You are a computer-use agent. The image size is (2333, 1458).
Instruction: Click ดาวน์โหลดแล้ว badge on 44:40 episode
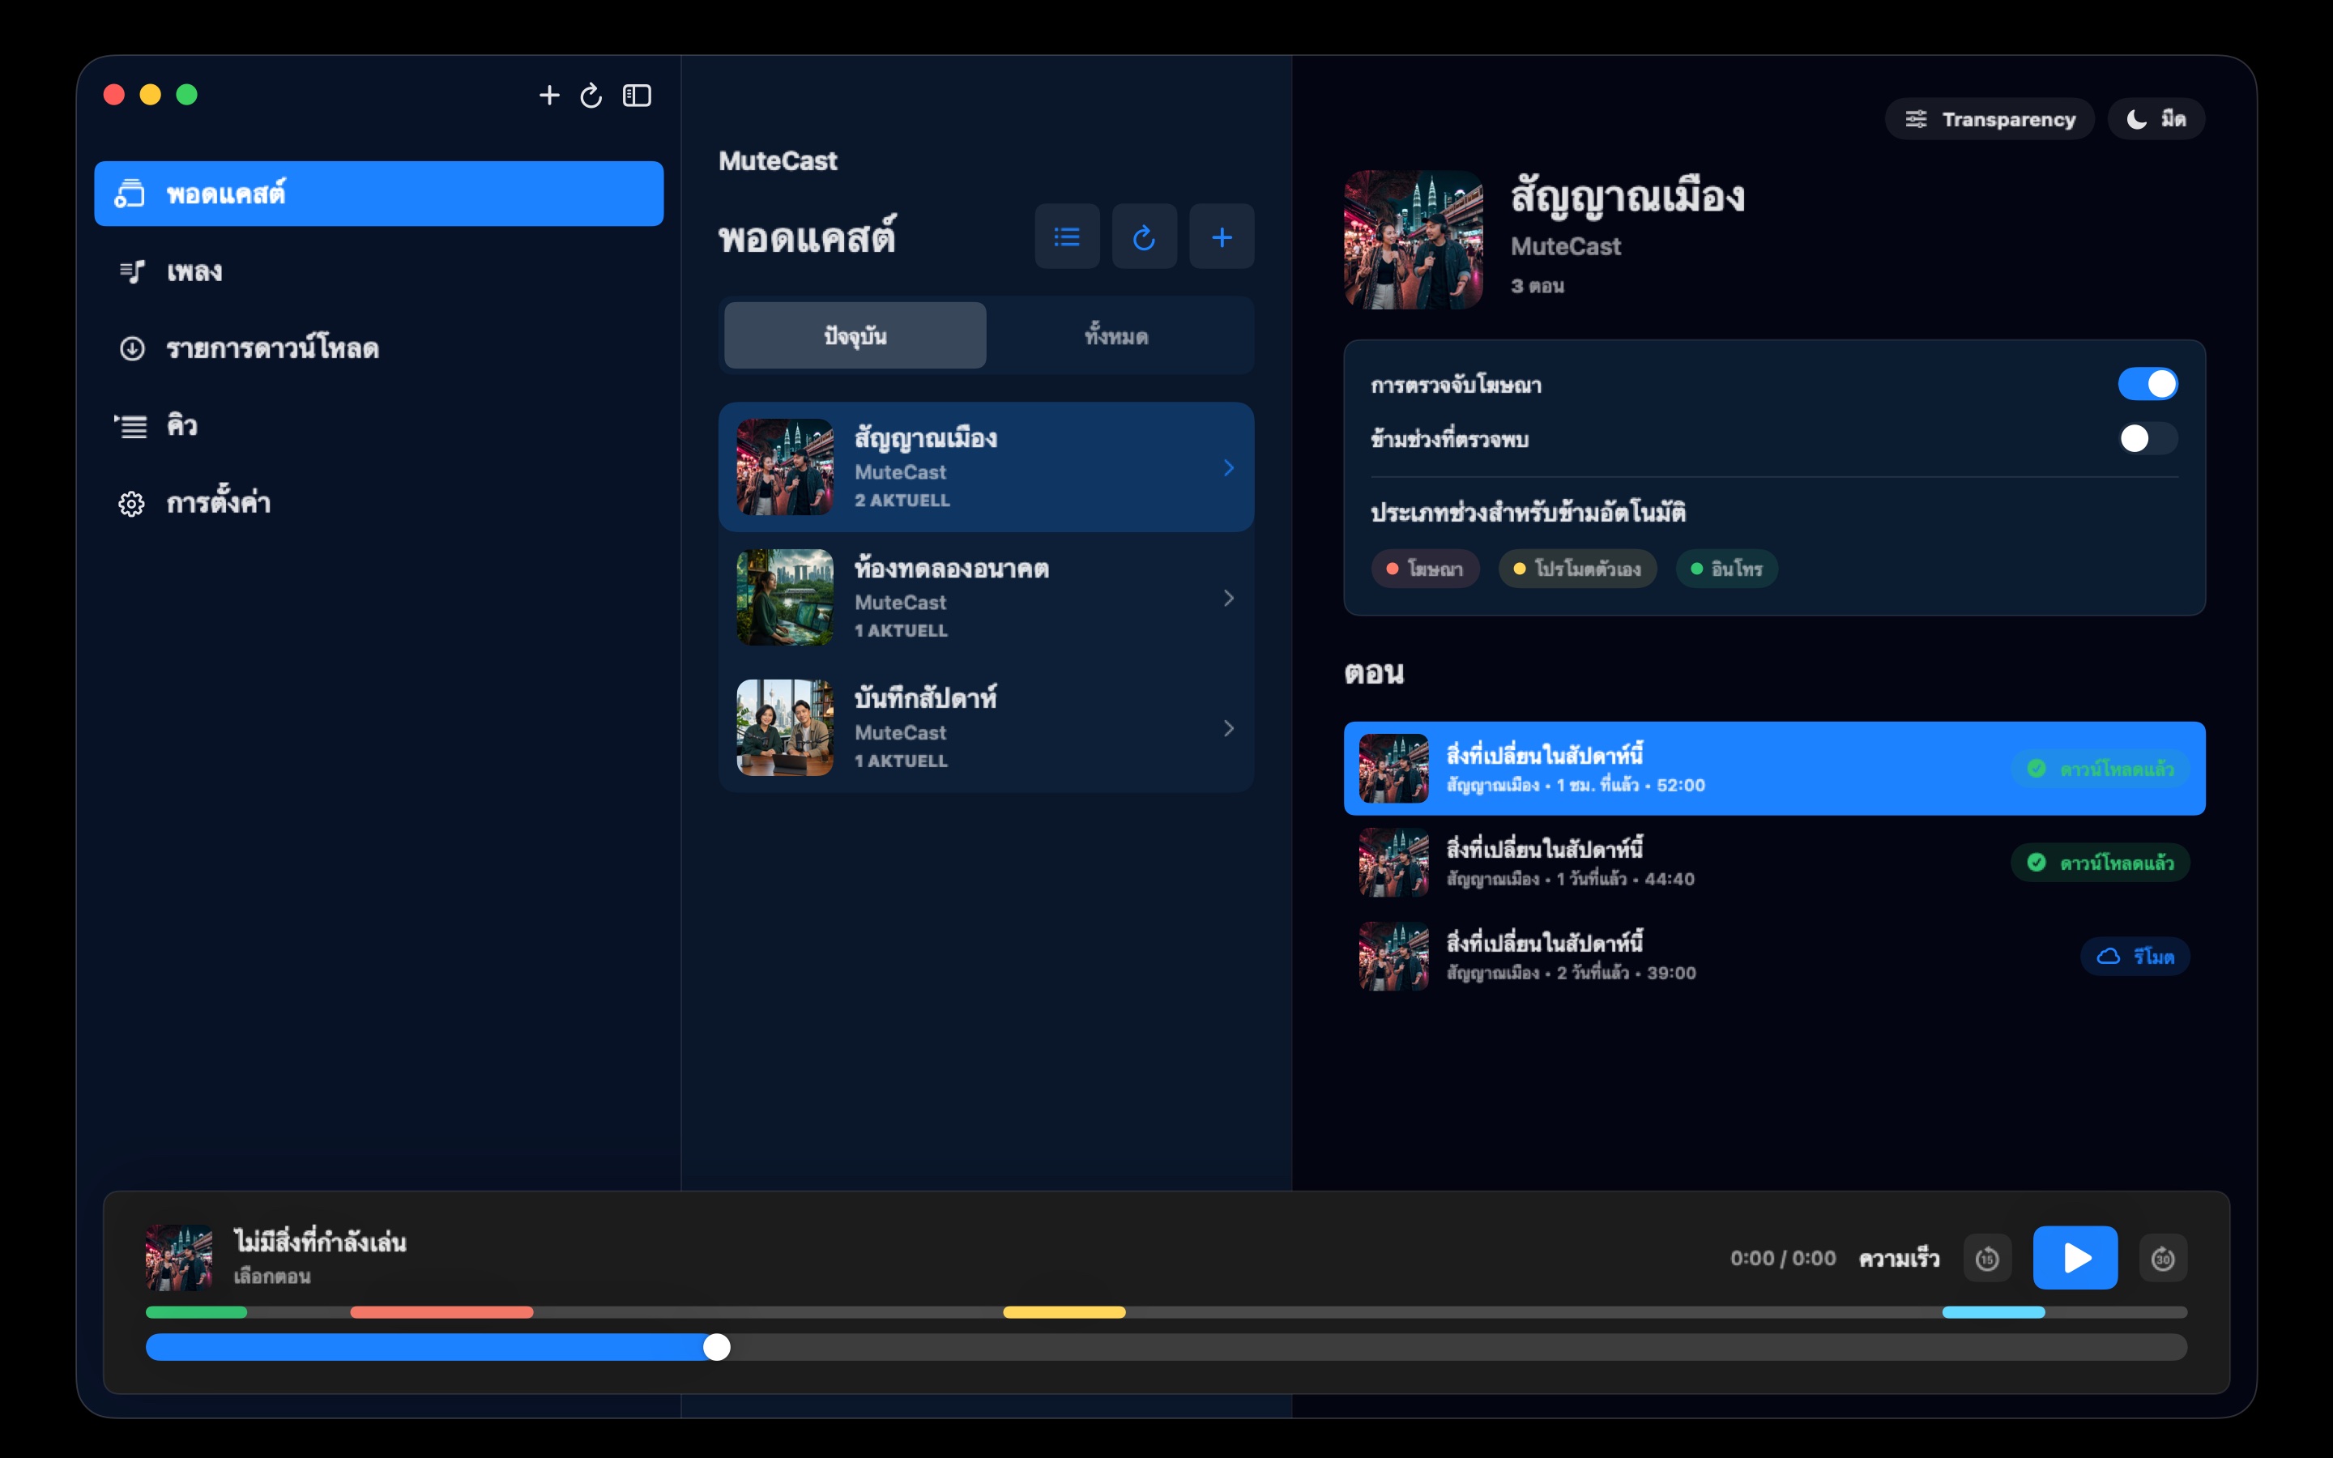[2100, 862]
